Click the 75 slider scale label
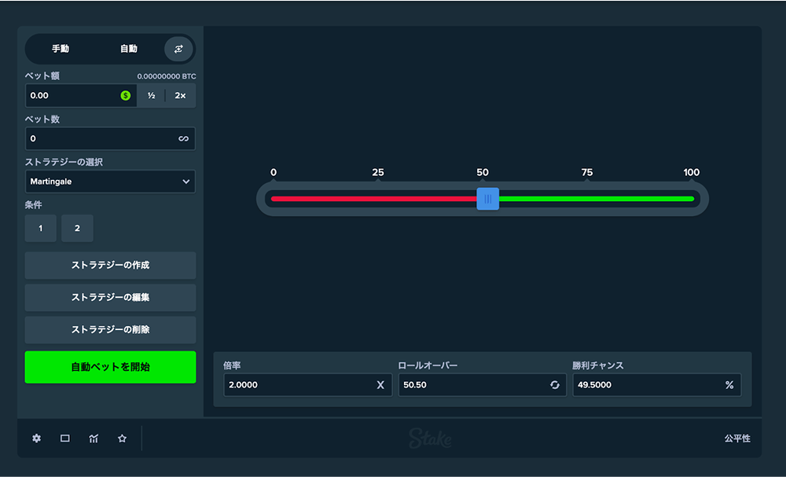The image size is (786, 477). (587, 172)
